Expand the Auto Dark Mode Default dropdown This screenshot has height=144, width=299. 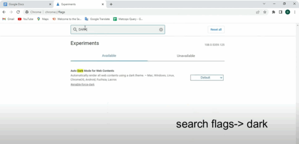[207, 78]
